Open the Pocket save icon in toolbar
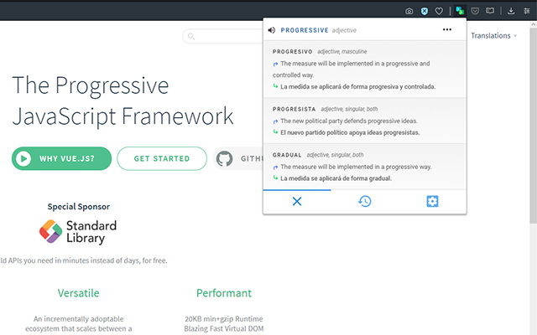This screenshot has height=335, width=537. tap(475, 11)
